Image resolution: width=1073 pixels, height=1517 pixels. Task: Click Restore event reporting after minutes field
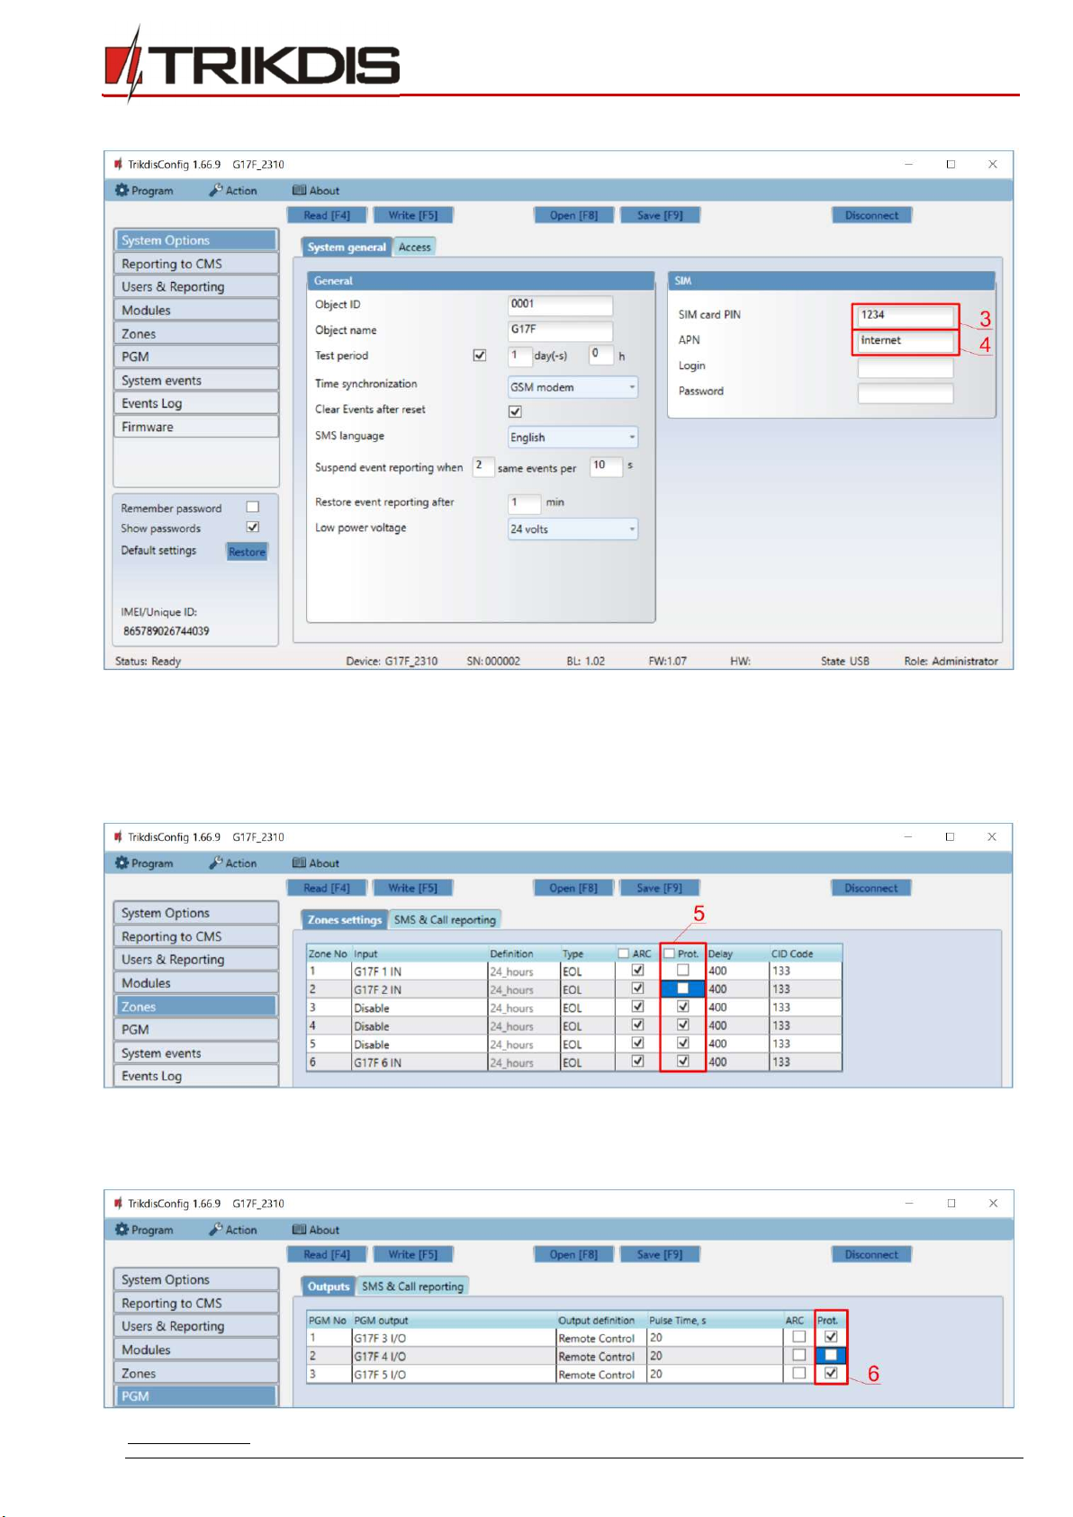(524, 502)
